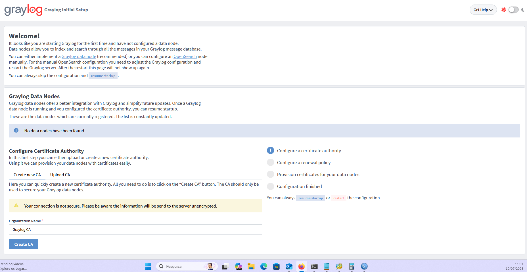This screenshot has height=272, width=527.
Task: Open the Get Help dropdown
Action: (483, 10)
